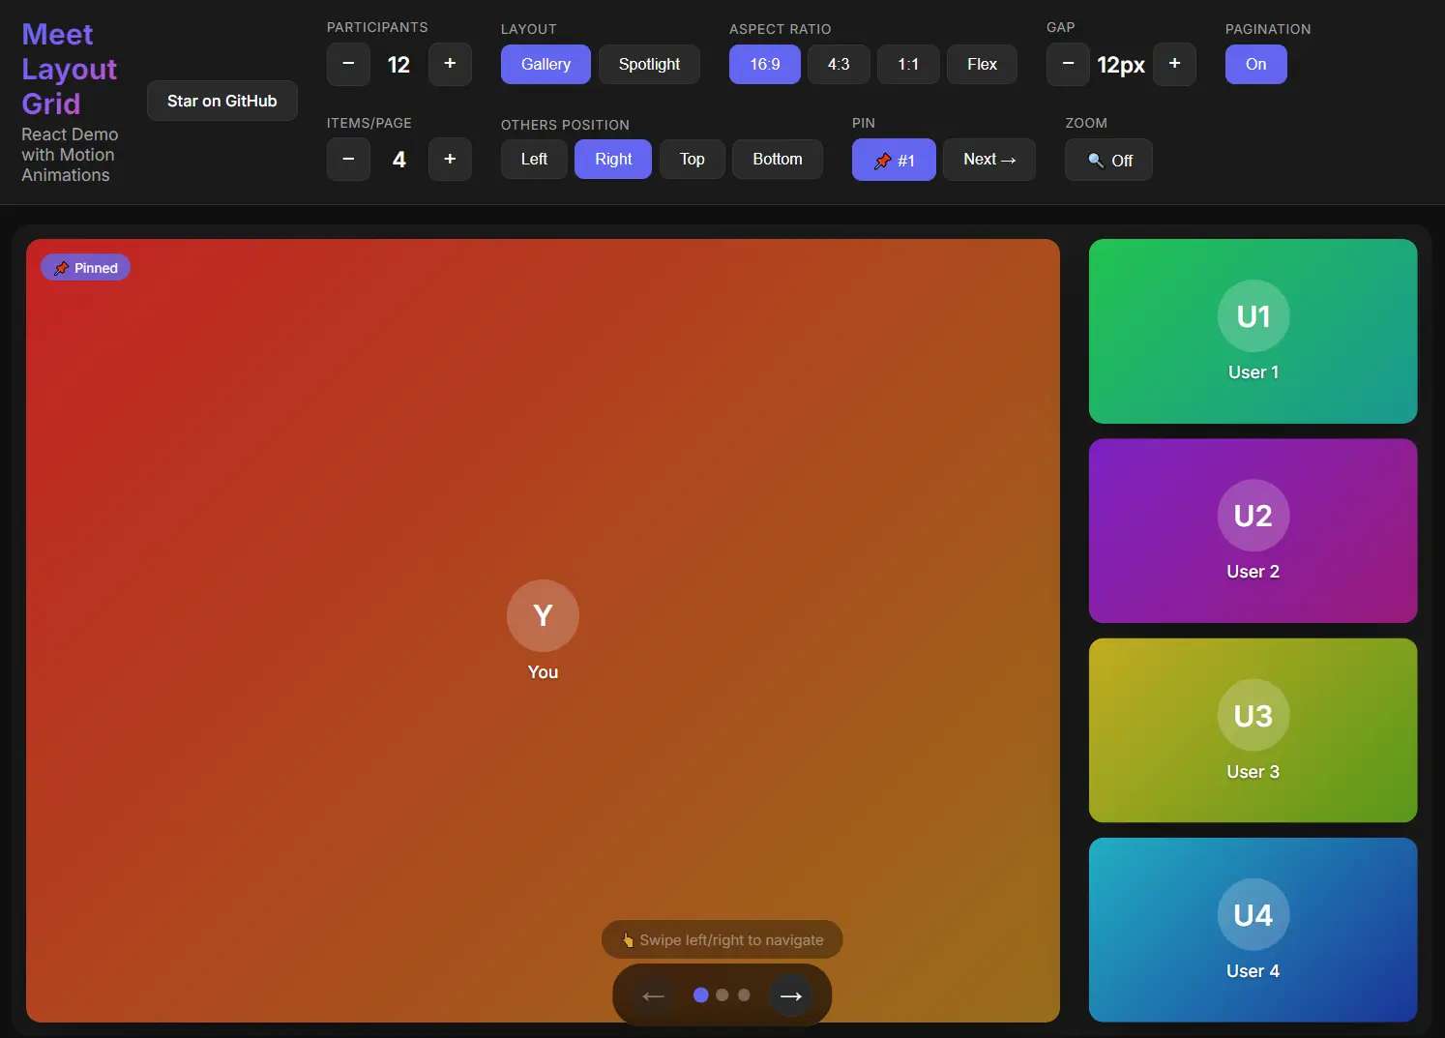Go to next page with right arrow
This screenshot has width=1445, height=1038.
pyautogui.click(x=791, y=995)
